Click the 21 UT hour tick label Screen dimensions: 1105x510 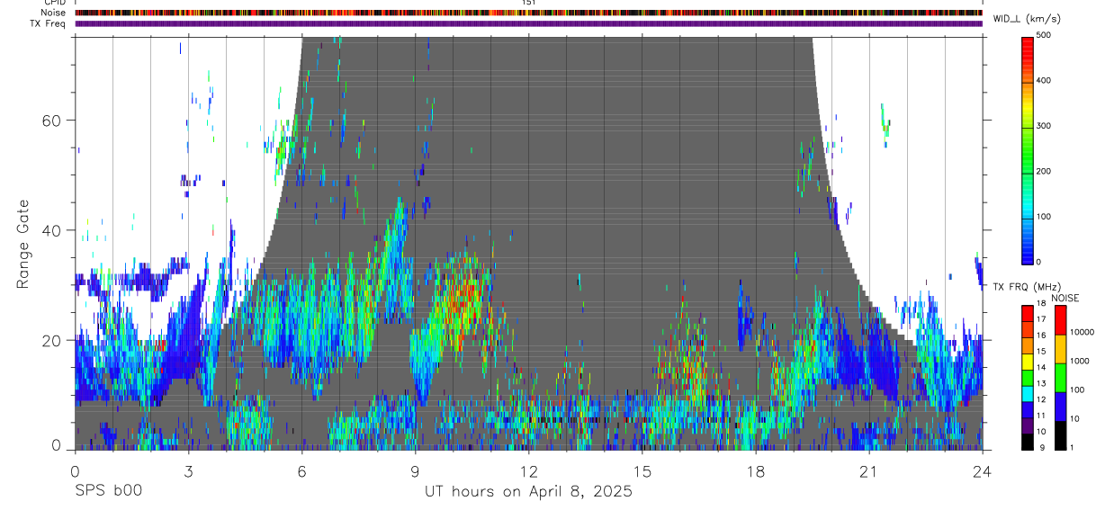tap(869, 470)
